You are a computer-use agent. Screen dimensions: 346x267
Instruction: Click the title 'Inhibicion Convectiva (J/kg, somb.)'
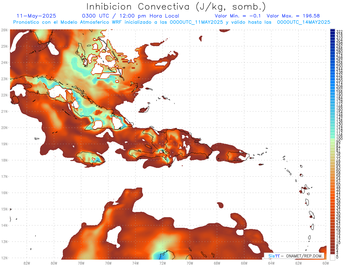pos(176,7)
